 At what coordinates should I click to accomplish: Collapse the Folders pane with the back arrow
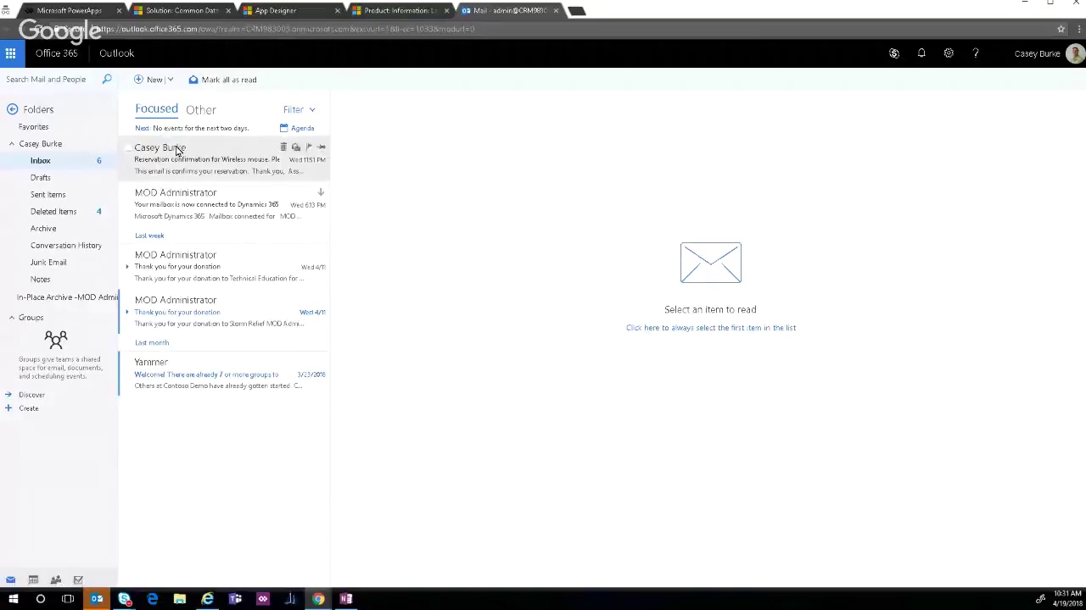(12, 109)
